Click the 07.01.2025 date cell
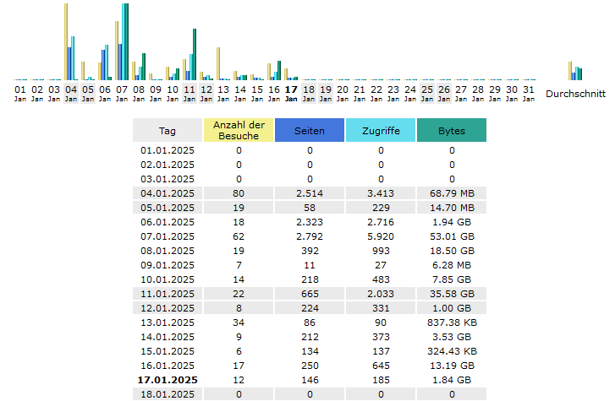This screenshot has width=615, height=401. coord(167,236)
